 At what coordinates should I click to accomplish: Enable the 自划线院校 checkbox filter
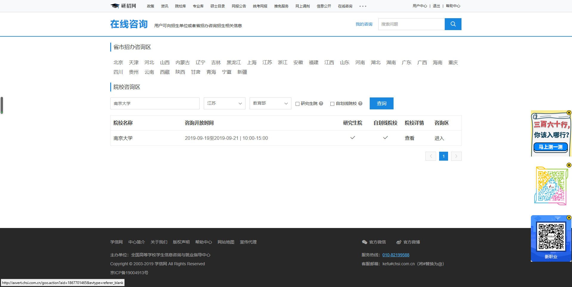pyautogui.click(x=332, y=104)
